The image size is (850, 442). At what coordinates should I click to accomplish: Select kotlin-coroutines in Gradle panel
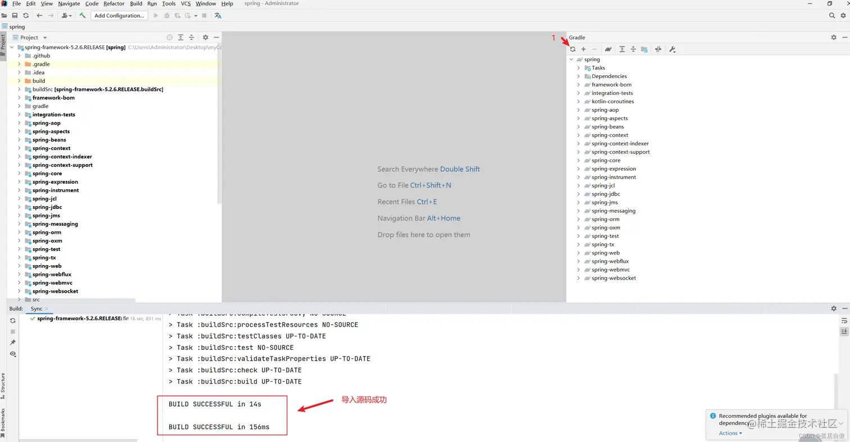613,102
